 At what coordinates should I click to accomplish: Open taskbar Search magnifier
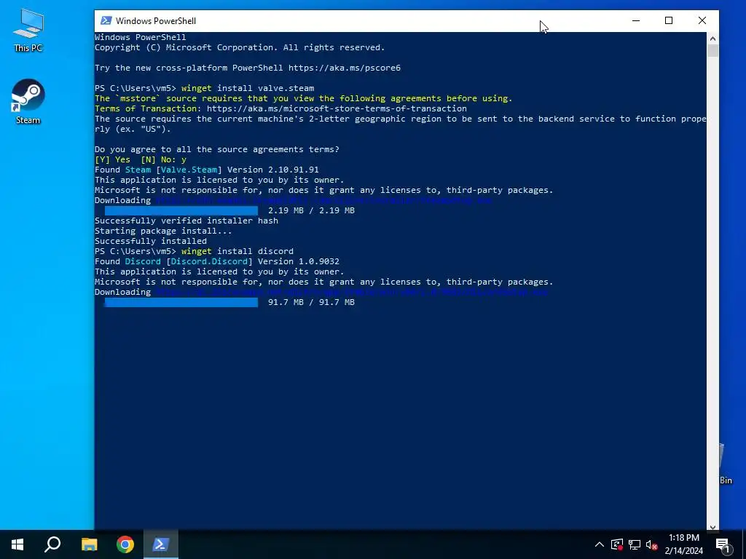tap(52, 544)
